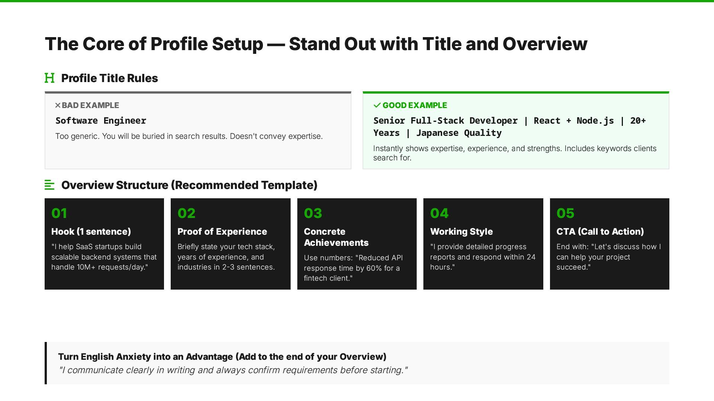
Task: Click the slide title about Profile Setup
Action: tap(316, 44)
